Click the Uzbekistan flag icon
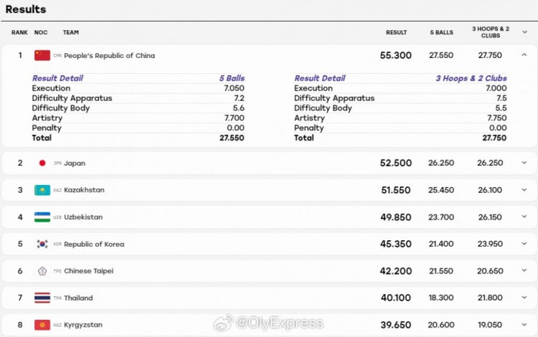 (x=42, y=217)
